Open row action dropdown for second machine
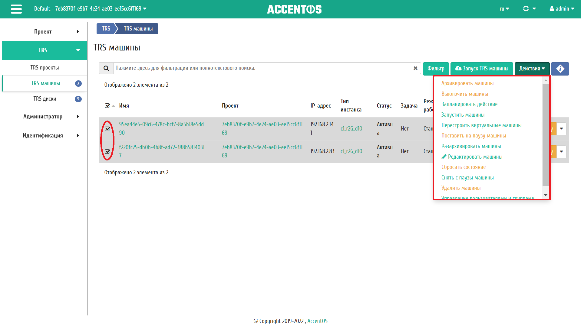 [x=561, y=152]
